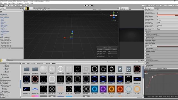178x100 pixels.
Task: Open the Account button menu
Action: (x=158, y=6)
